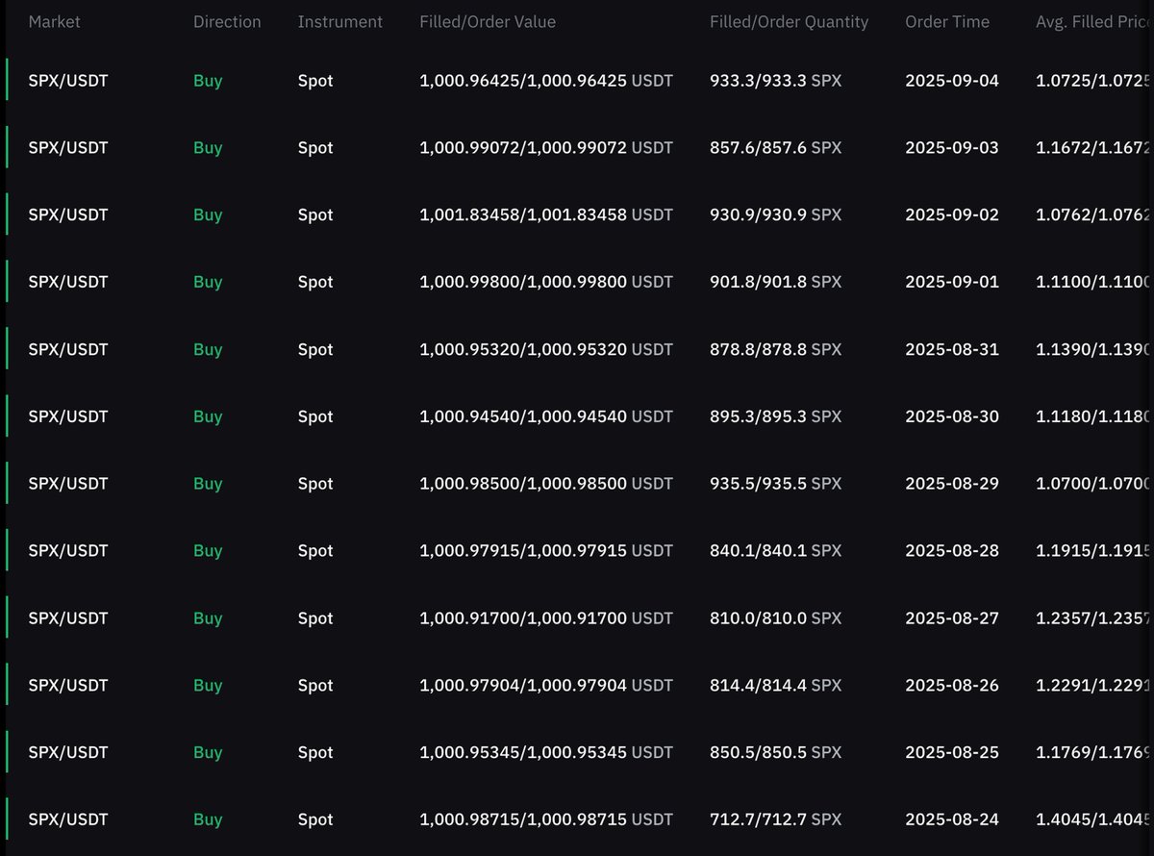
Task: Click the Instrument column header
Action: tap(340, 21)
